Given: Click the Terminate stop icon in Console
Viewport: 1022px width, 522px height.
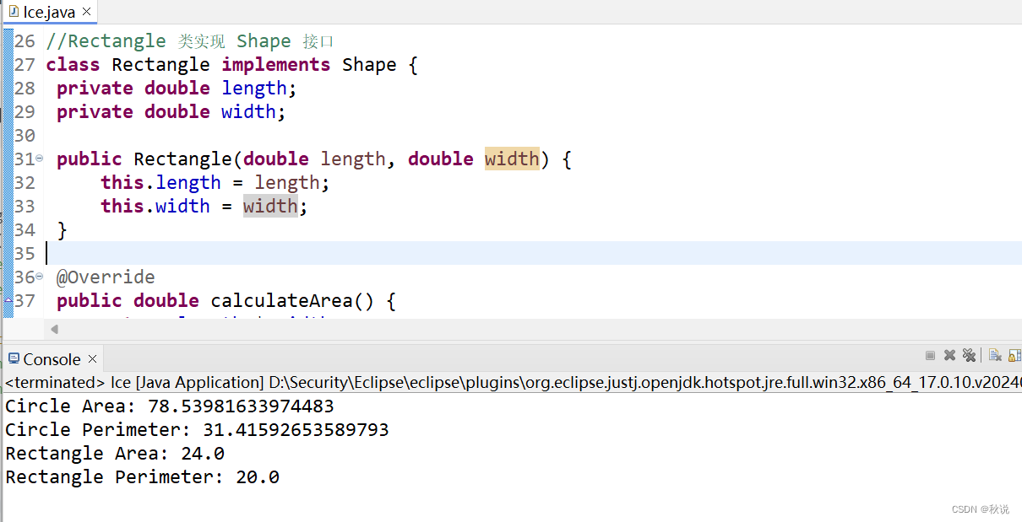Looking at the screenshot, I should click(x=930, y=356).
